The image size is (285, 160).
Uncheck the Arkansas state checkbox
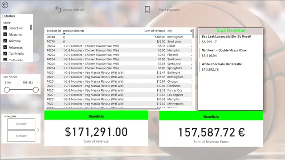(5, 48)
